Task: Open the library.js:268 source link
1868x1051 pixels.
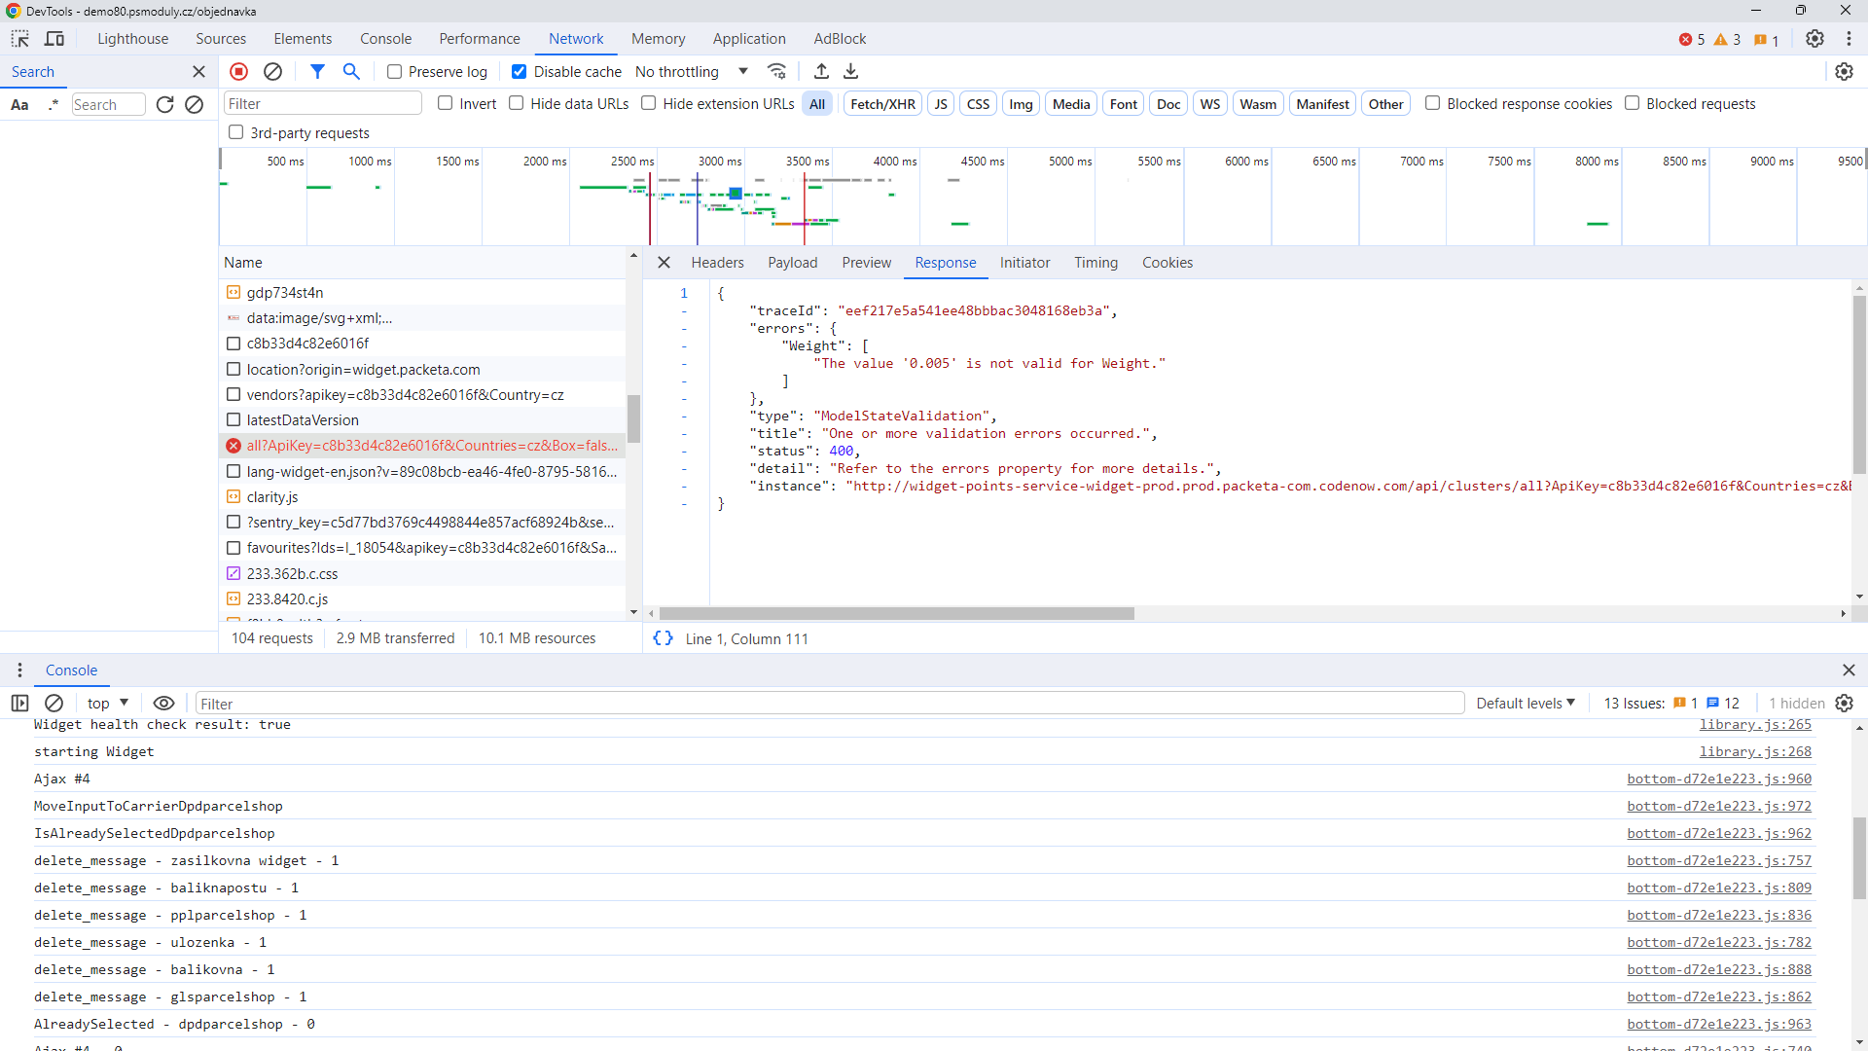Action: 1754,751
